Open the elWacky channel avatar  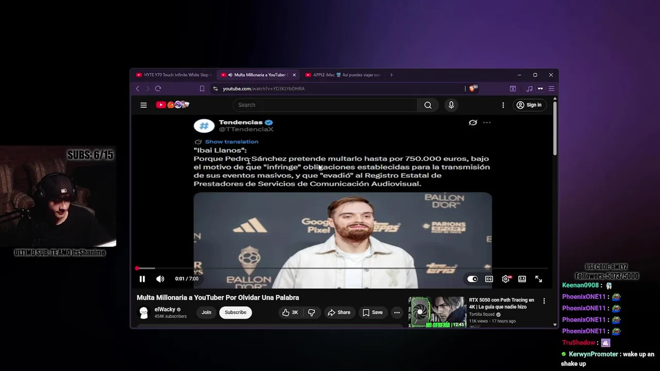[x=144, y=312]
